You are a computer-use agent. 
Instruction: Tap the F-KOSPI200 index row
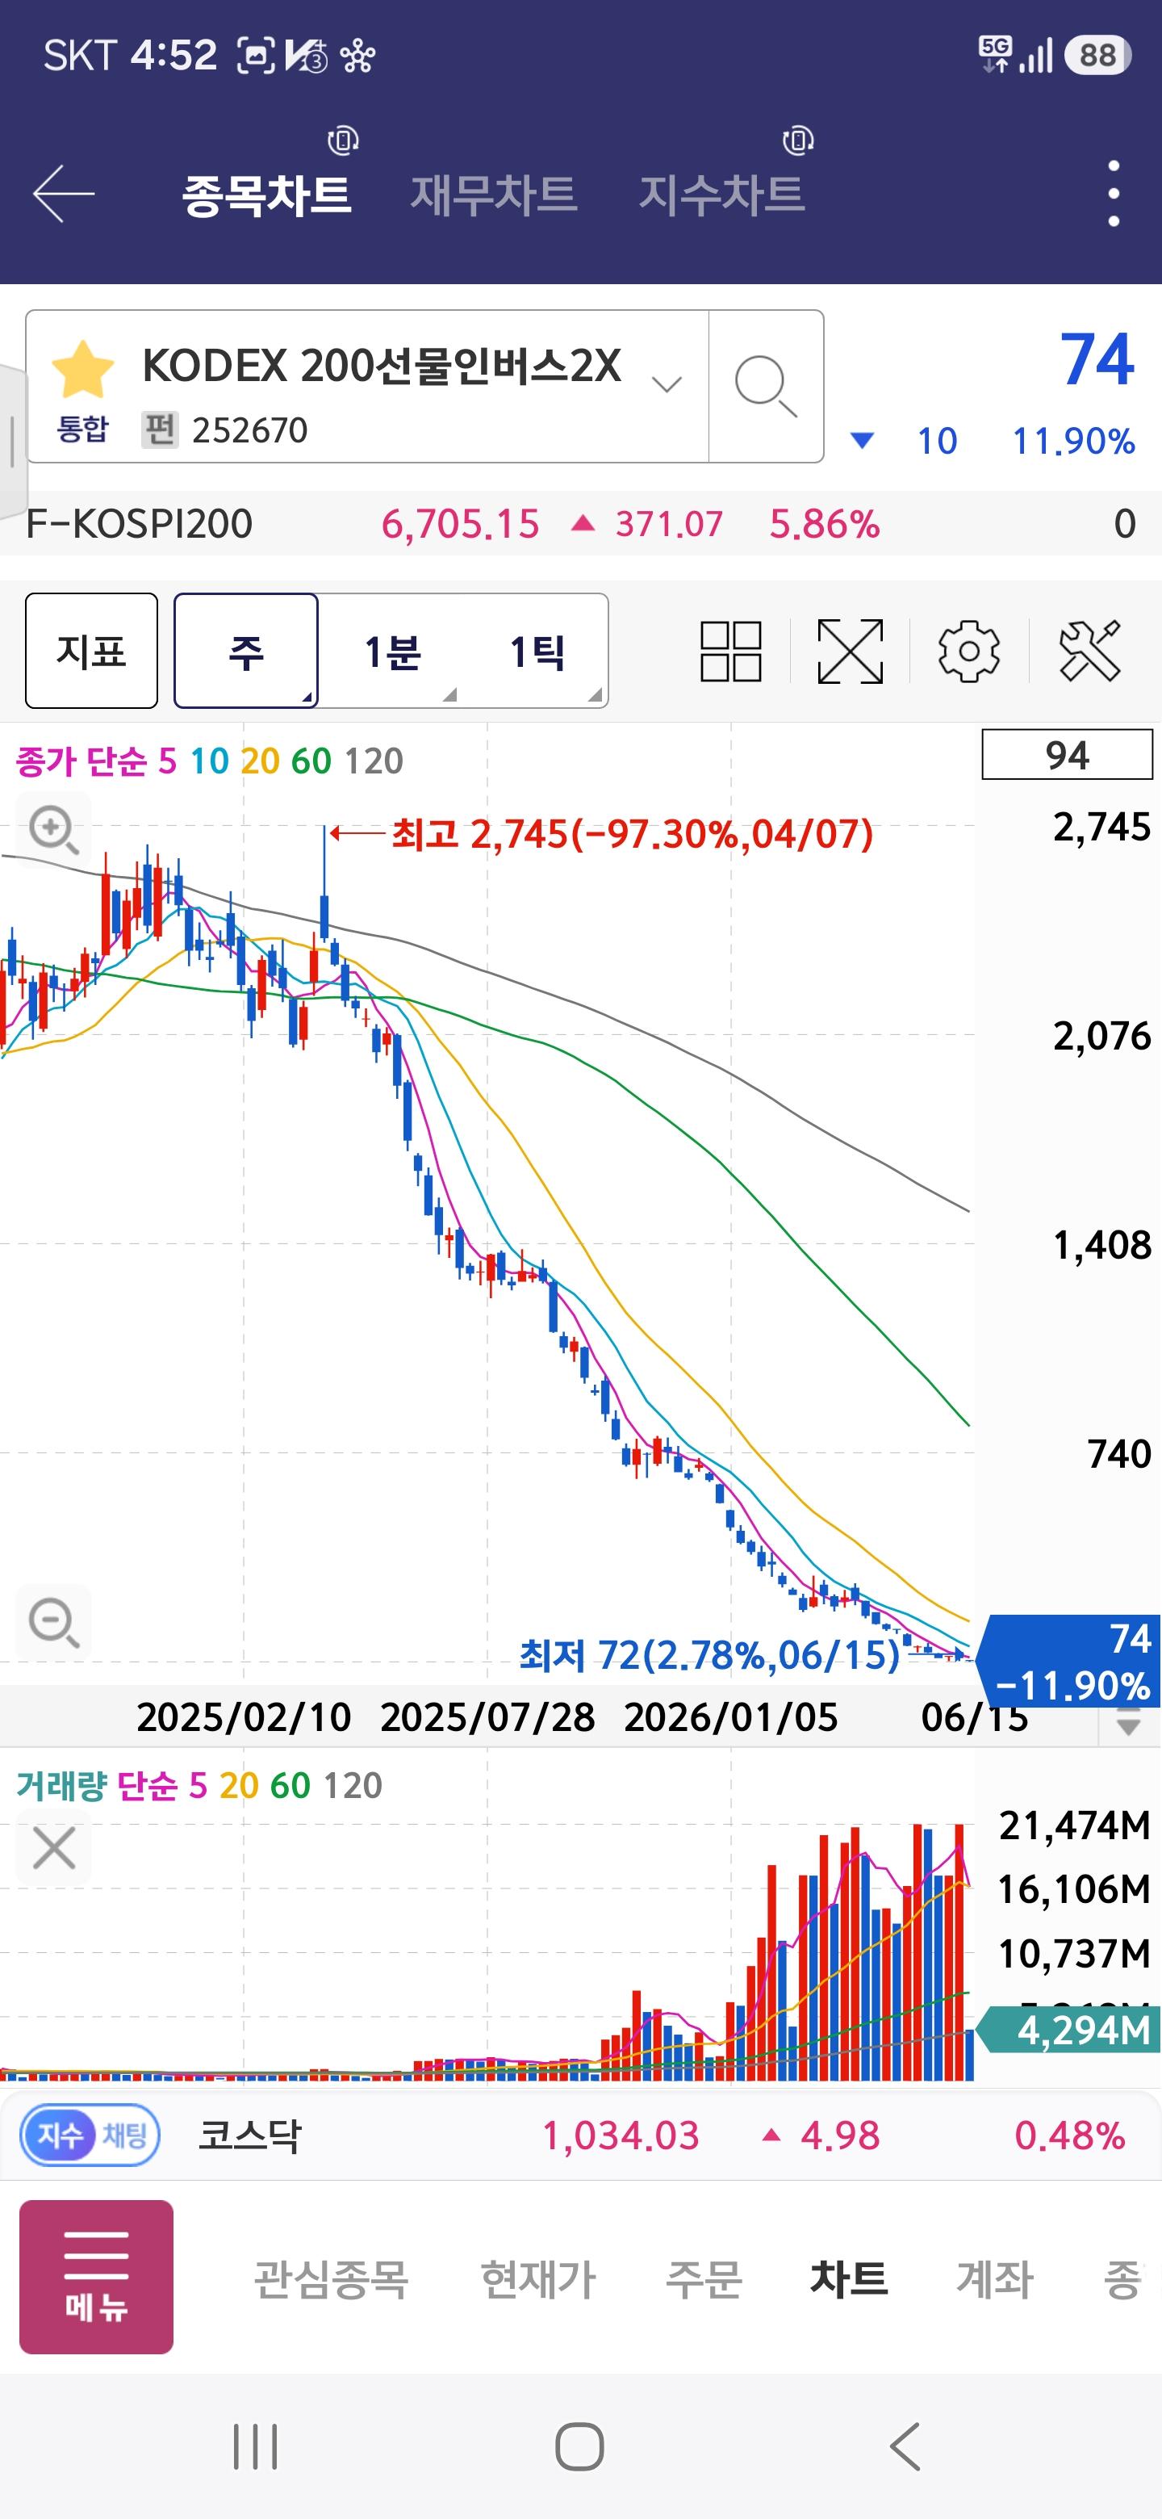click(580, 524)
